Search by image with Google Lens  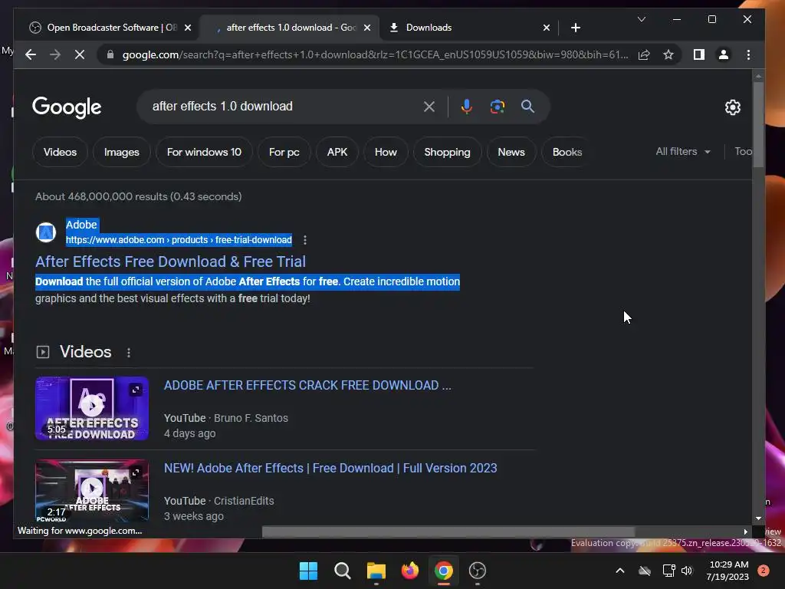497,106
